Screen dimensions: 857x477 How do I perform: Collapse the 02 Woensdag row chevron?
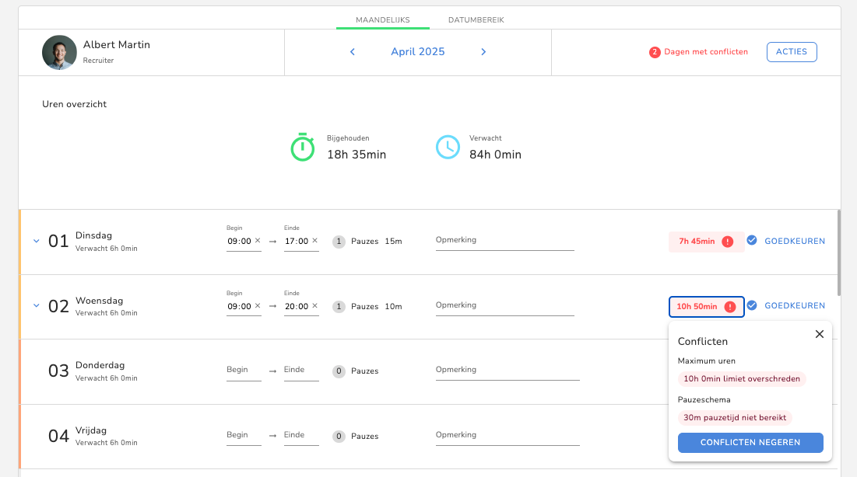[36, 305]
